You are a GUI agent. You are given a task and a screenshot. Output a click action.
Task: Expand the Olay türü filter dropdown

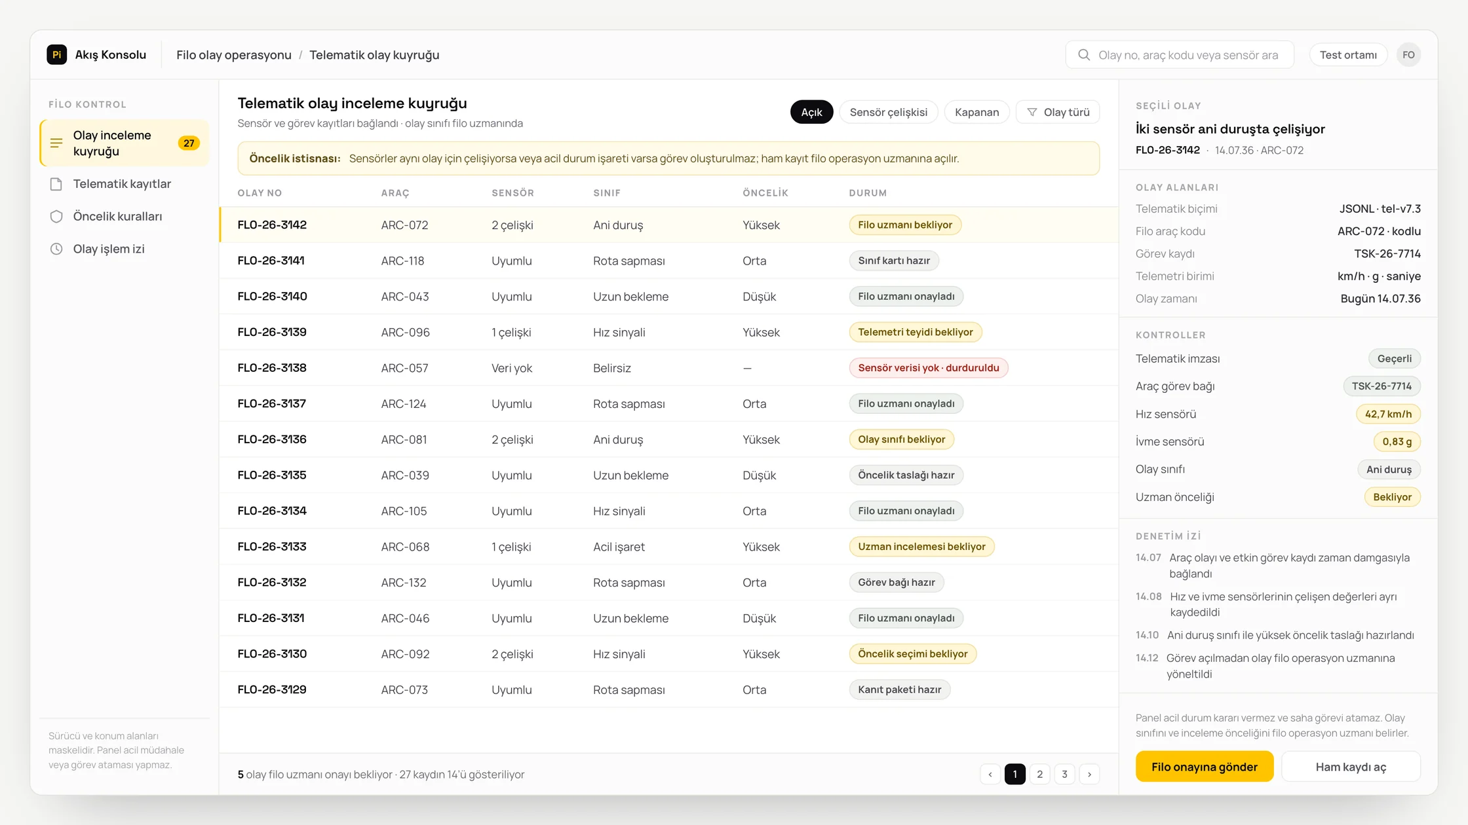tap(1058, 112)
